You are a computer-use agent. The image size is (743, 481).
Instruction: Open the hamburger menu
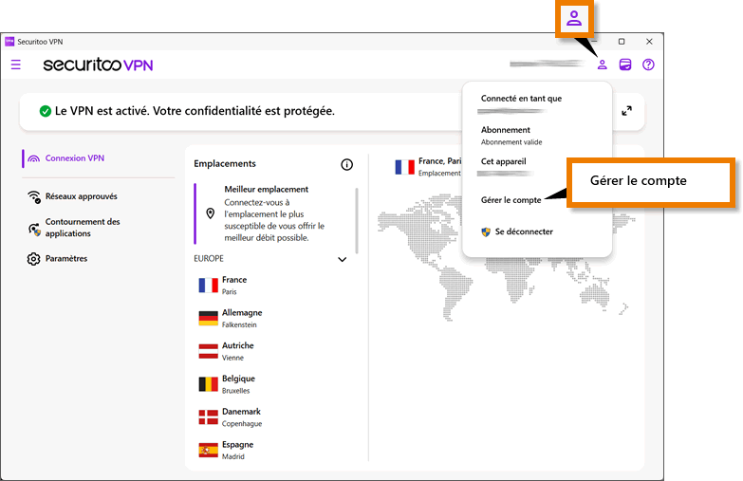(x=15, y=65)
